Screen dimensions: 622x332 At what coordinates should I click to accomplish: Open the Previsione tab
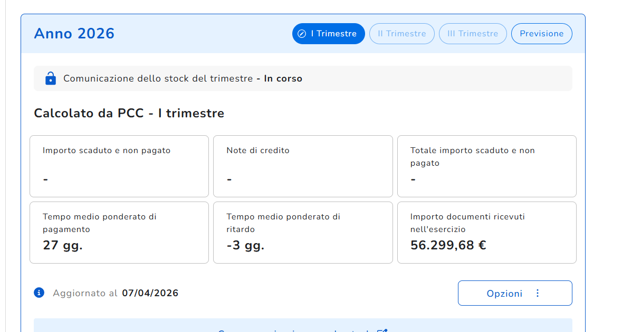point(541,34)
